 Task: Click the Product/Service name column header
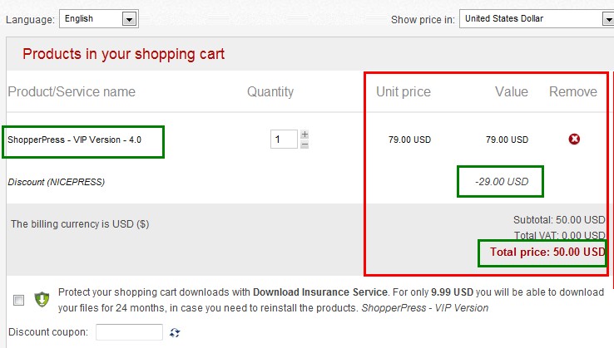click(x=72, y=91)
